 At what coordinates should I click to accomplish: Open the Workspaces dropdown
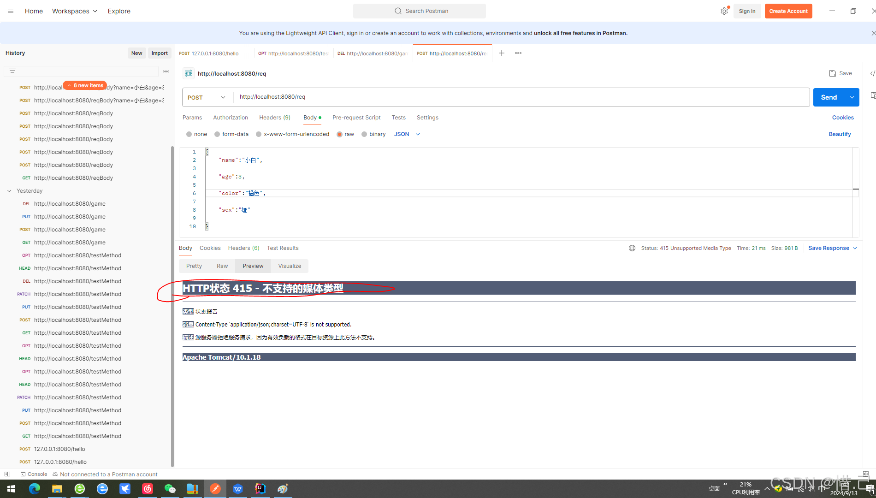click(75, 11)
